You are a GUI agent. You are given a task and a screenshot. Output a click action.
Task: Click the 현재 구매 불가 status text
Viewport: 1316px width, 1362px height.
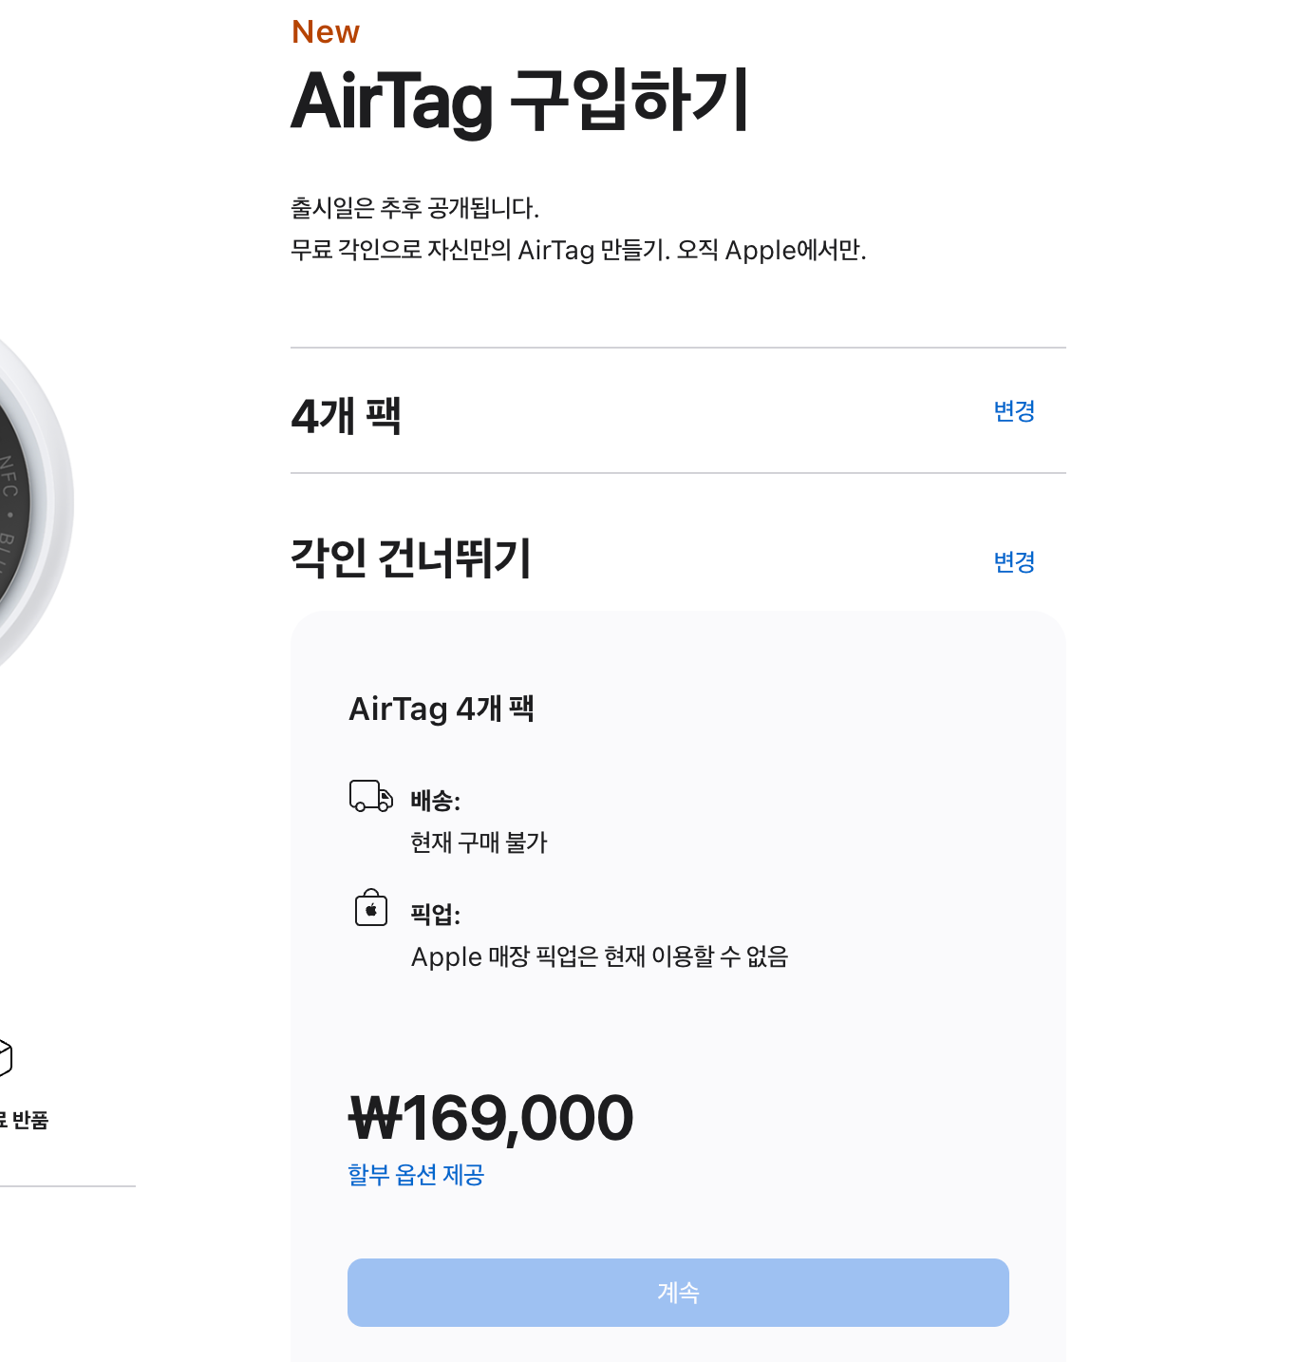click(479, 842)
